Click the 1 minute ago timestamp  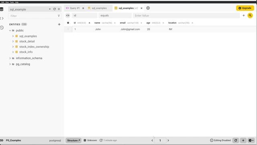tap(108, 141)
